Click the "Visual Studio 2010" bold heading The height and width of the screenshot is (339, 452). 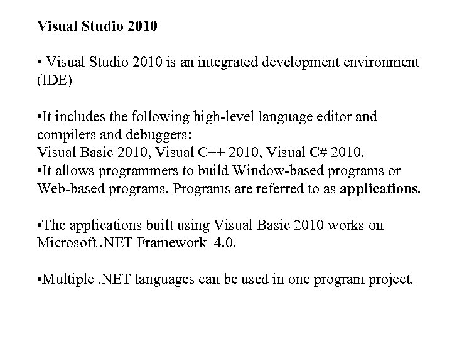click(x=97, y=26)
